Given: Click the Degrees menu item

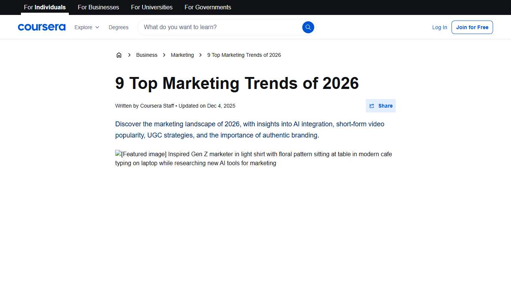Looking at the screenshot, I should point(119,27).
